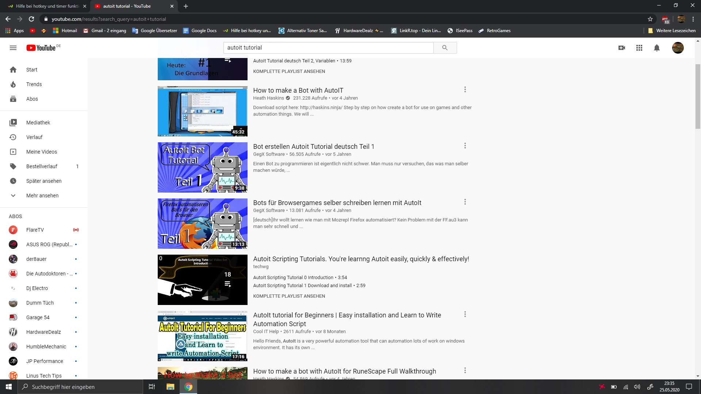Open Verlauf history in sidebar

(34, 137)
